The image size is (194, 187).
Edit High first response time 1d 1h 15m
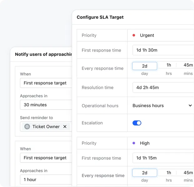click(163, 158)
